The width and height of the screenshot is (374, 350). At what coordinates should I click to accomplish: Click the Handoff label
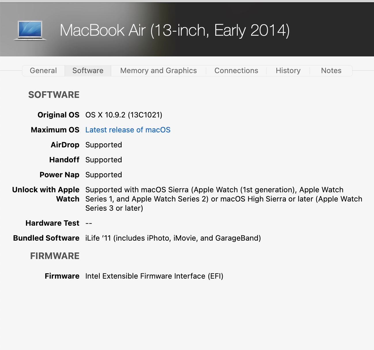coord(64,160)
